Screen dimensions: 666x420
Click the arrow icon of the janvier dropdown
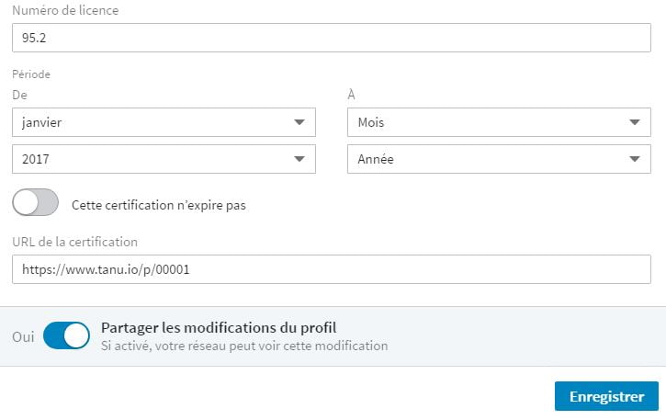[x=299, y=122]
